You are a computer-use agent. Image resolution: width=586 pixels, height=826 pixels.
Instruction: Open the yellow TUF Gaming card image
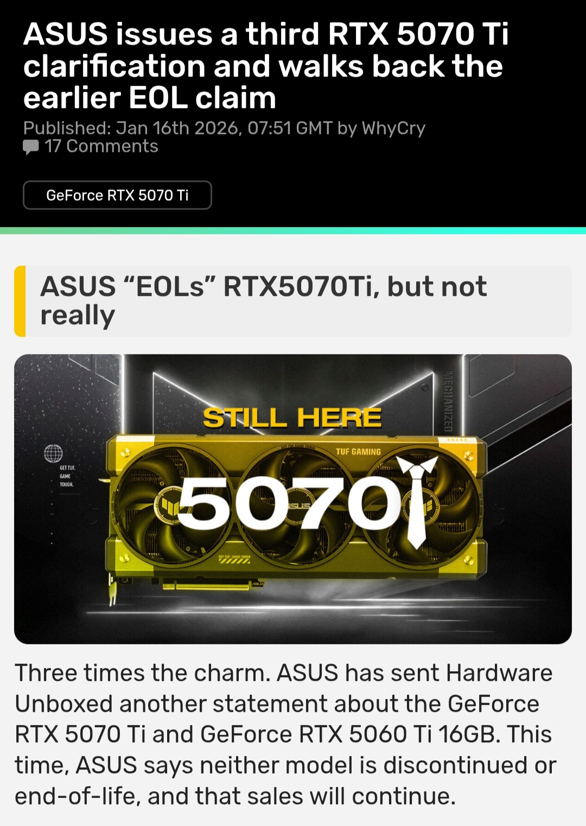[x=293, y=499]
